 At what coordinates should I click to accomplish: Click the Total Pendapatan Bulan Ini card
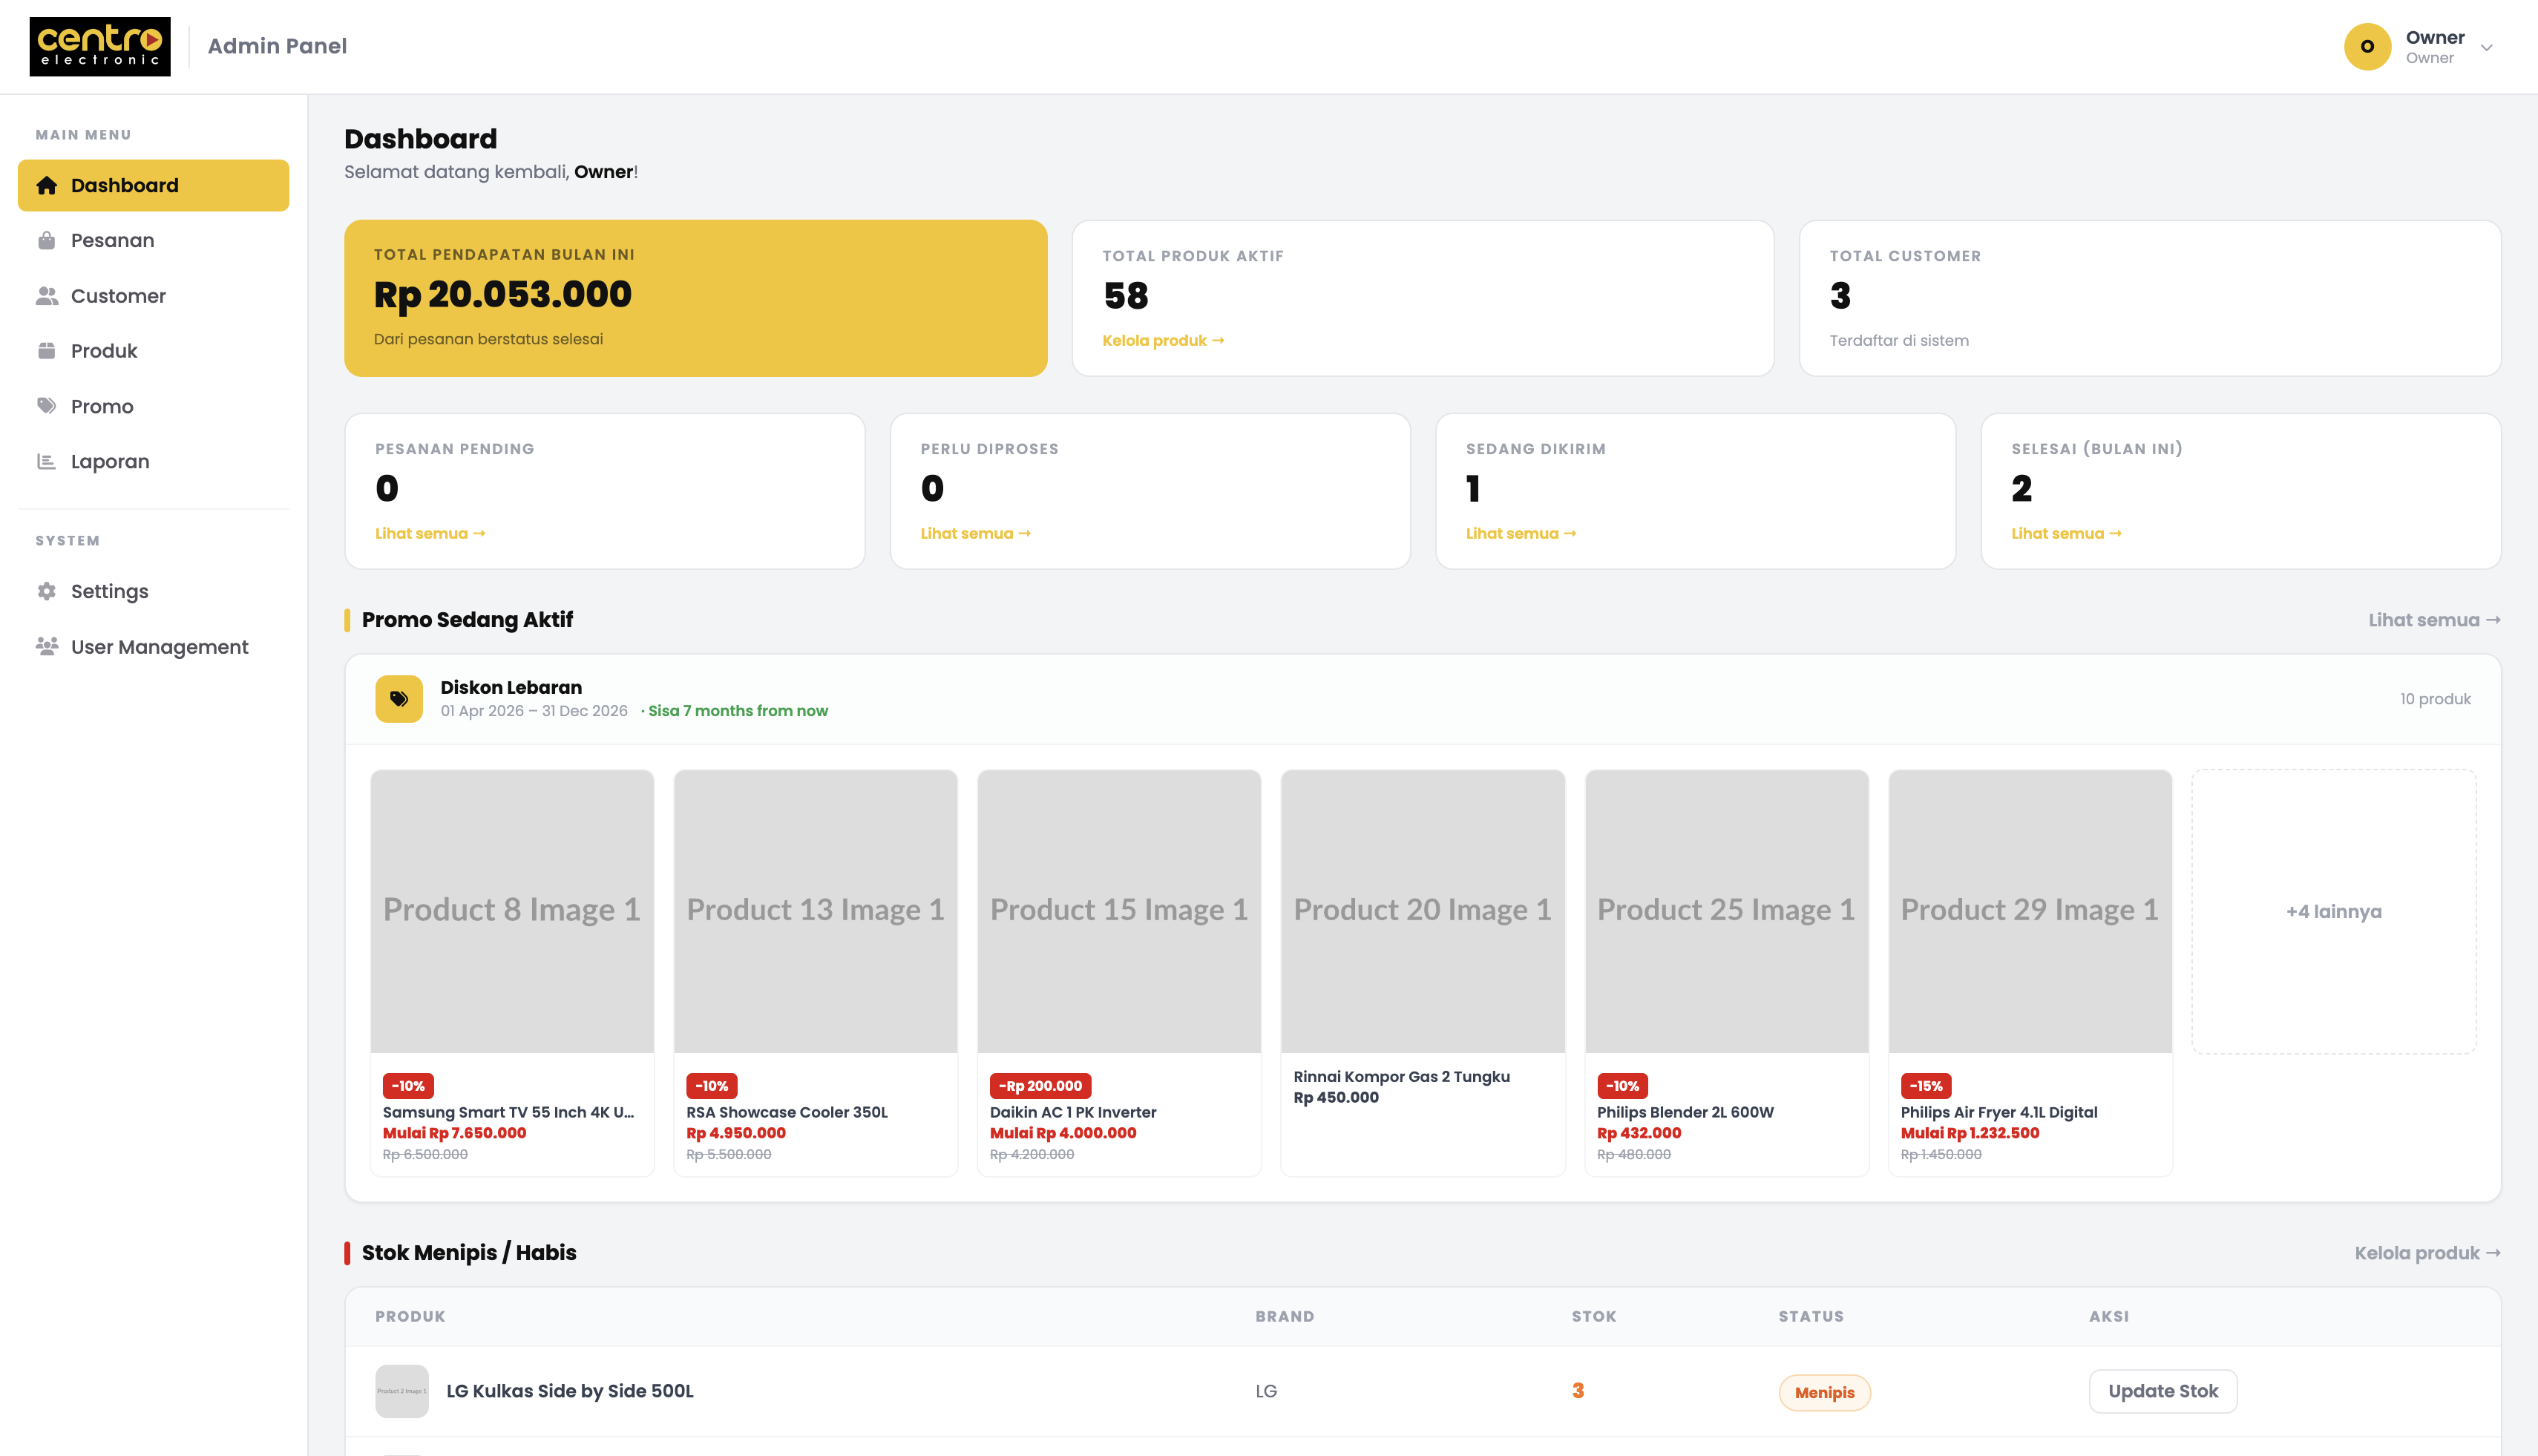click(696, 298)
